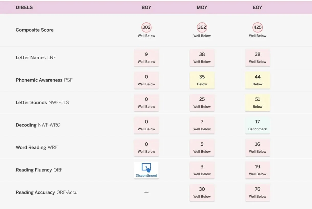Select the Phonemic Awareness PSF row label
Image resolution: width=312 pixels, height=209 pixels.
[44, 80]
